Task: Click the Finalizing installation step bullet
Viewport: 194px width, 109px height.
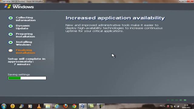Action: [11, 51]
